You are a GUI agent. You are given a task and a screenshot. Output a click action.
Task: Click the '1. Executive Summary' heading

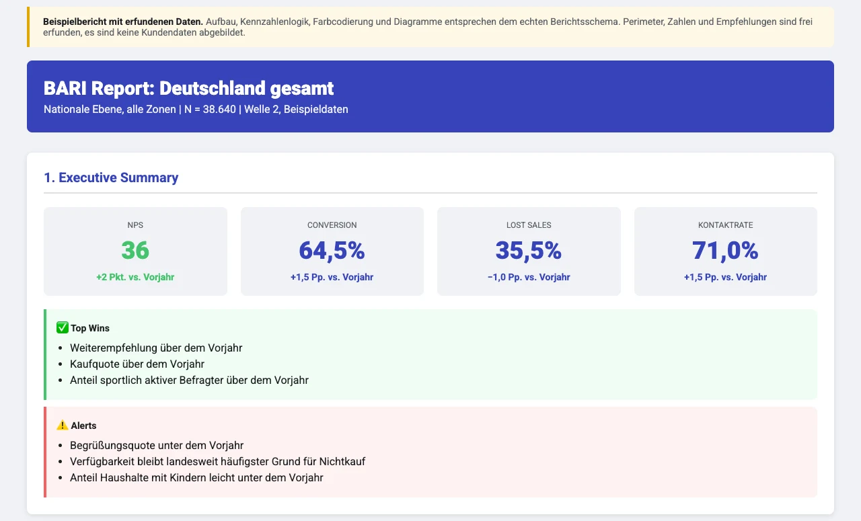click(111, 177)
